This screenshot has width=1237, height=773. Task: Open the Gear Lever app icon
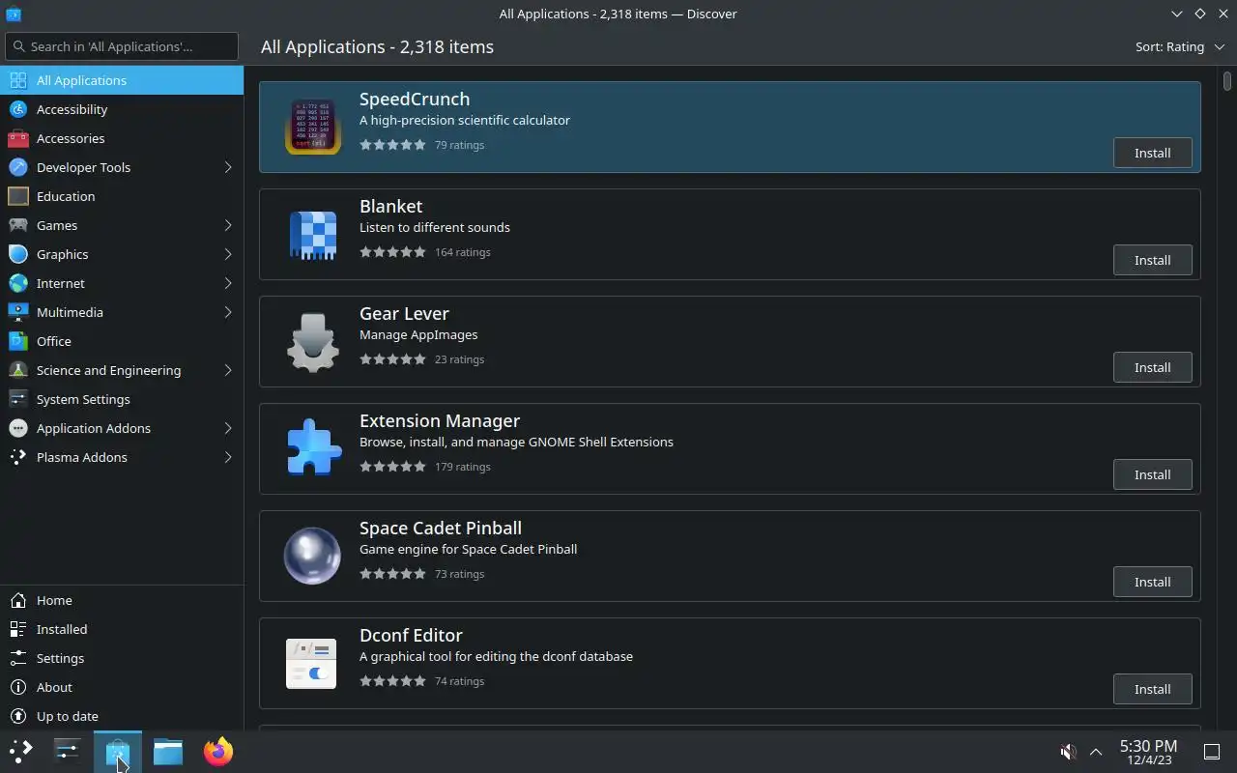312,342
